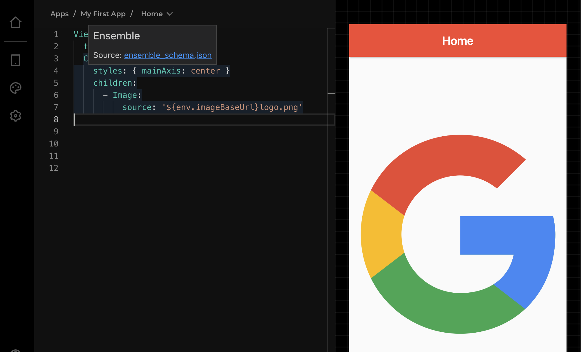Click the Apps breadcrumb link
The image size is (581, 352).
point(59,14)
